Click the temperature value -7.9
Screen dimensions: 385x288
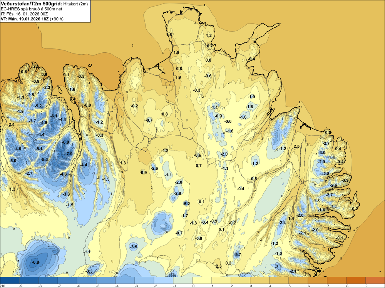click(x=69, y=154)
